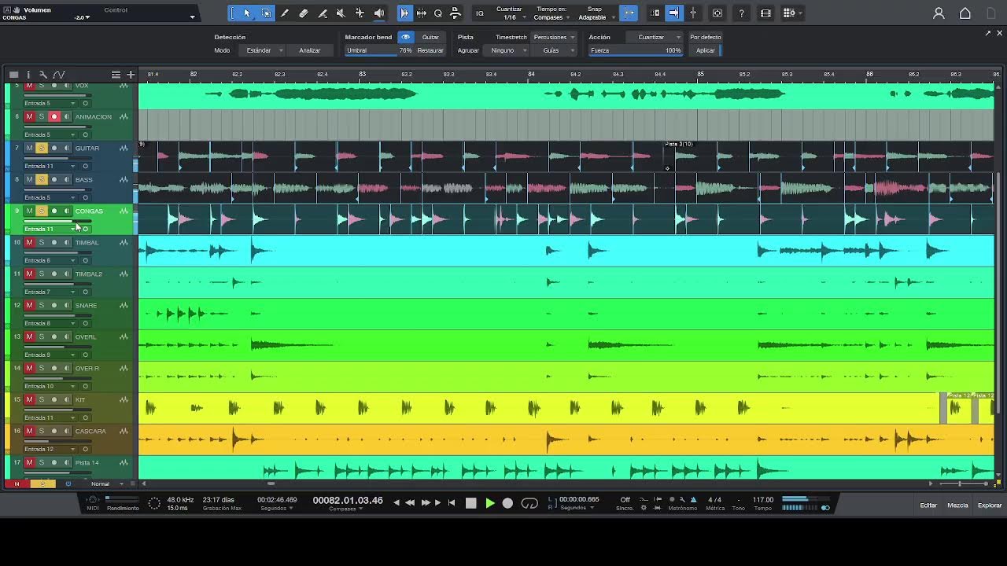Image resolution: width=1007 pixels, height=566 pixels.
Task: Click bar 84 on timeline ruler
Action: pyautogui.click(x=532, y=74)
